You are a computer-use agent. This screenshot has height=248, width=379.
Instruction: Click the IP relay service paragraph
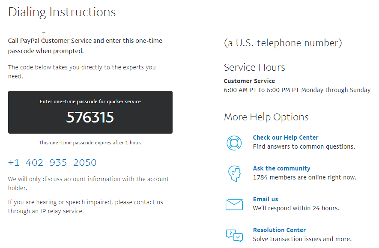point(85,206)
